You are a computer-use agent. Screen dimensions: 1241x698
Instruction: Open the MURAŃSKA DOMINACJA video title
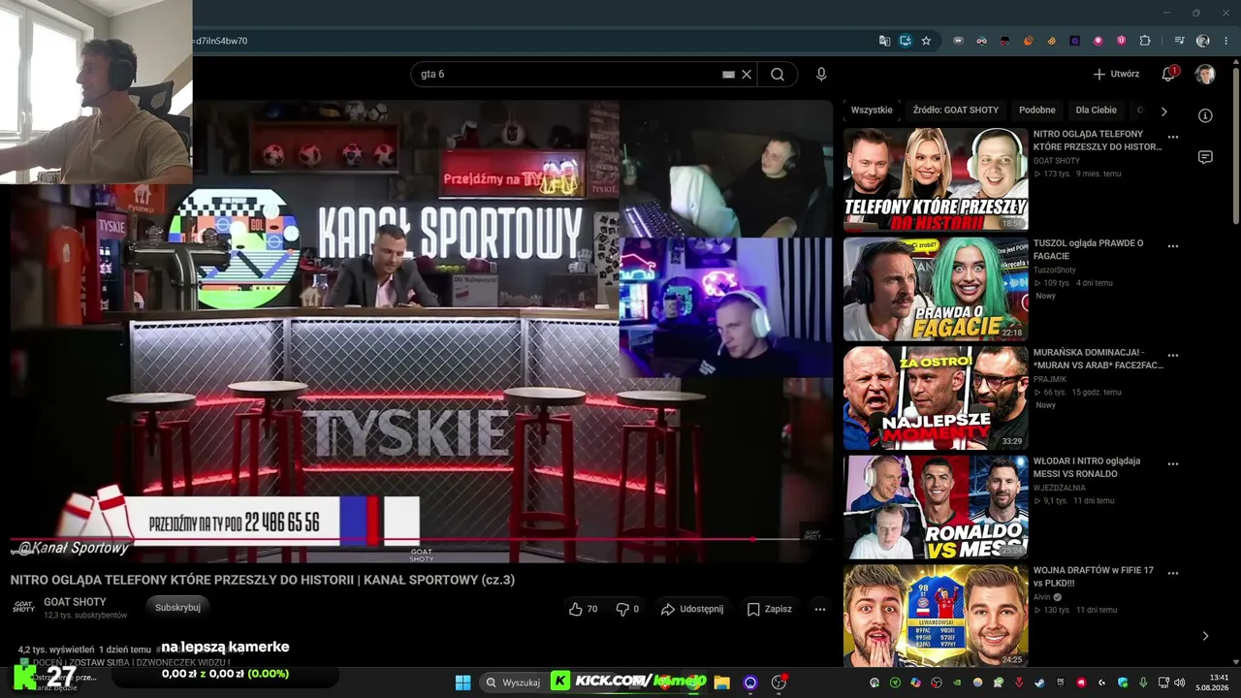[x=1098, y=359]
